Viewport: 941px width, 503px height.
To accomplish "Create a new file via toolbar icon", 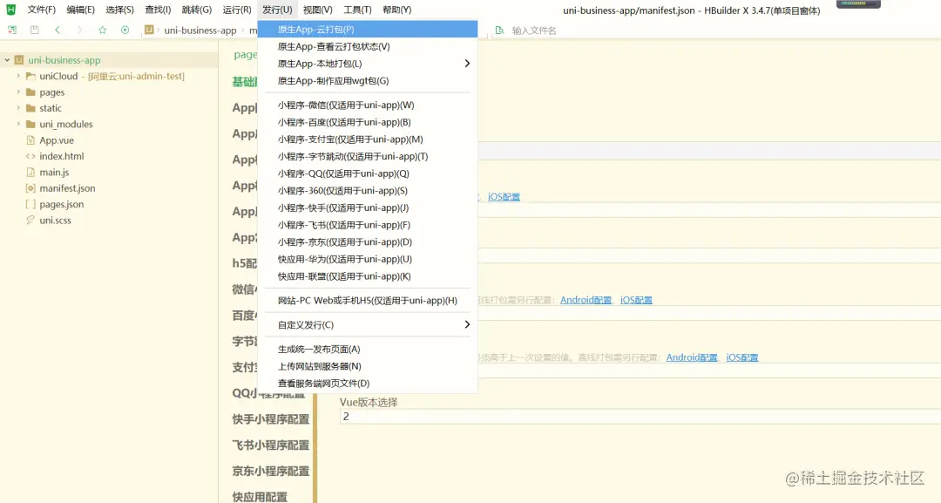I will 11,30.
